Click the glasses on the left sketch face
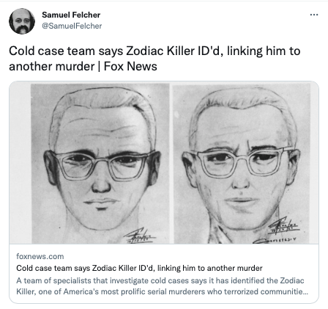Screen dimensions: 328x309 pos(102,166)
